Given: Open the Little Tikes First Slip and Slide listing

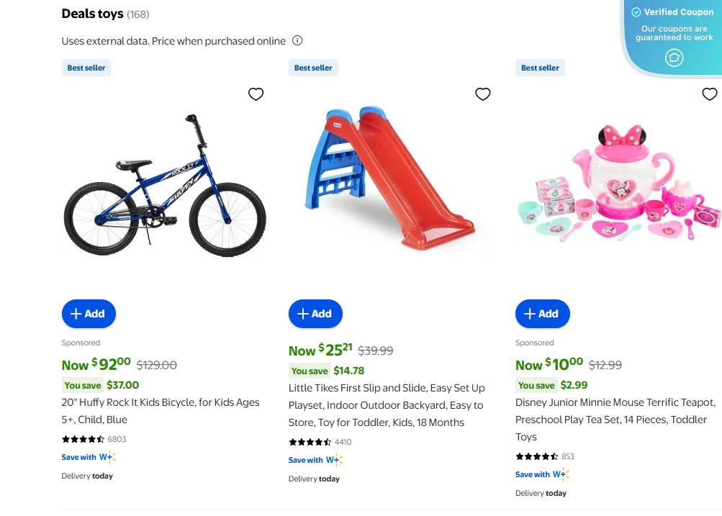Looking at the screenshot, I should [389, 405].
